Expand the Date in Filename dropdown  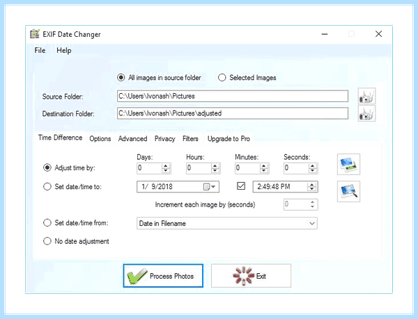click(312, 223)
